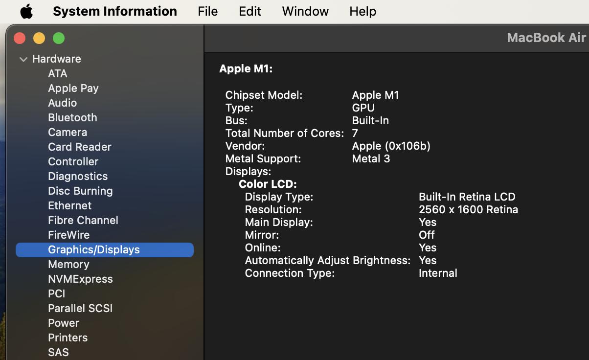The height and width of the screenshot is (360, 589).
Task: Select ATA in the sidebar
Action: (x=58, y=73)
